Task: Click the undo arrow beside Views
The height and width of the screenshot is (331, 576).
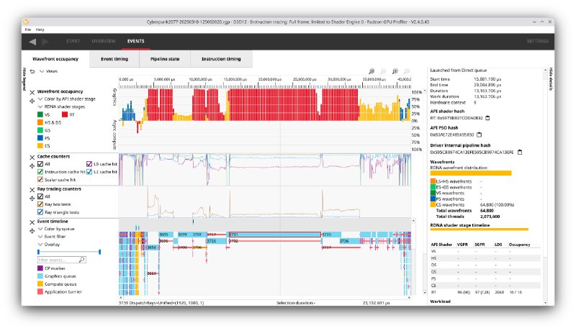Action: click(32, 71)
